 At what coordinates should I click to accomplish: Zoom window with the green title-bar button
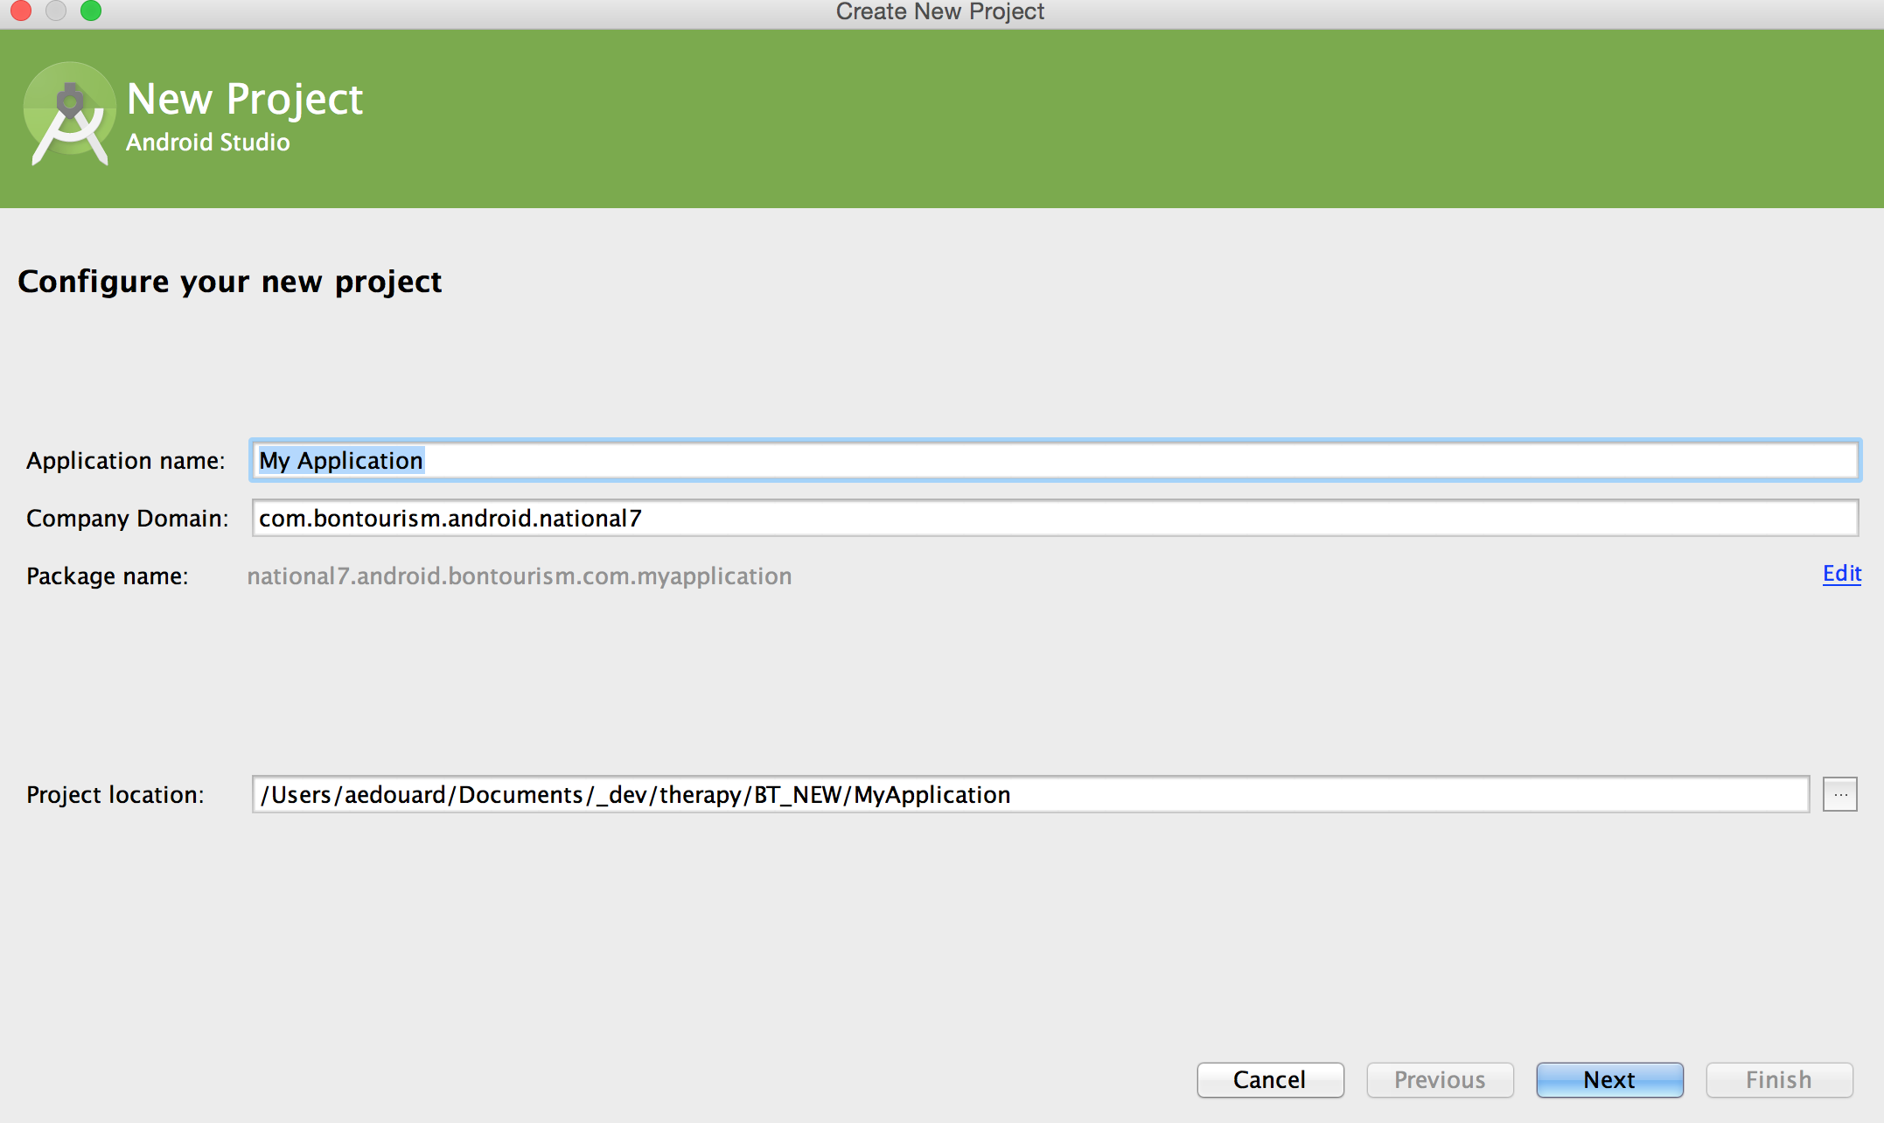[x=91, y=10]
